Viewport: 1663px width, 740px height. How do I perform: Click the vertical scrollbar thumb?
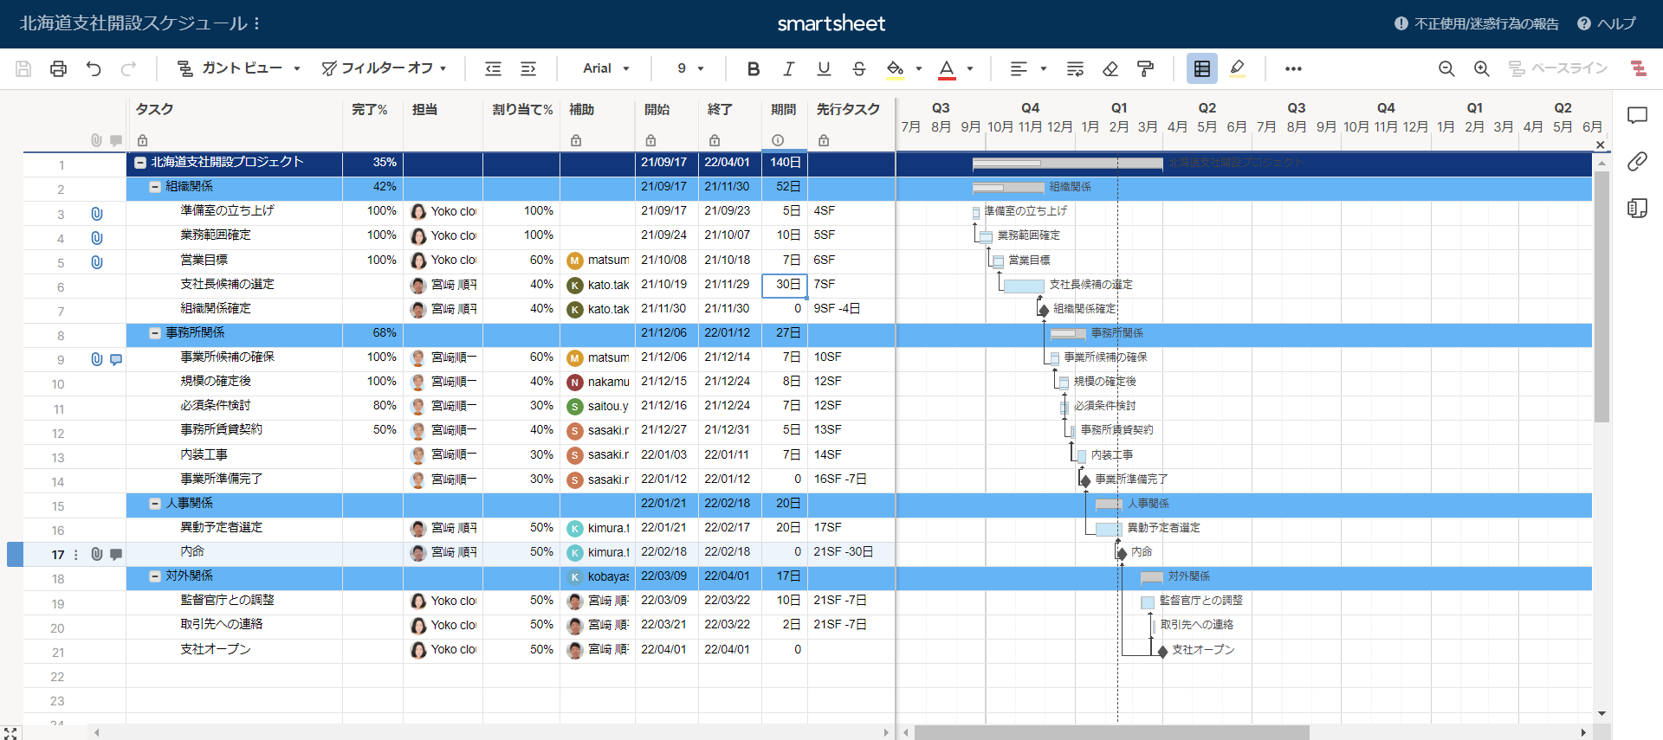(x=1602, y=297)
